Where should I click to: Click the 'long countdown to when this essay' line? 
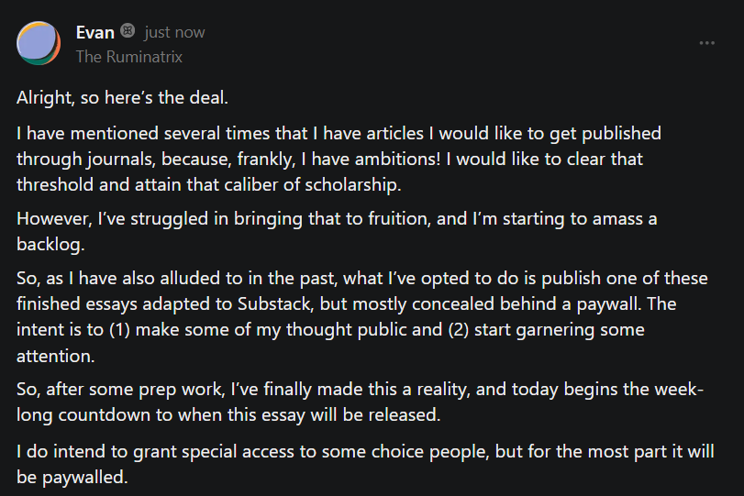228,415
